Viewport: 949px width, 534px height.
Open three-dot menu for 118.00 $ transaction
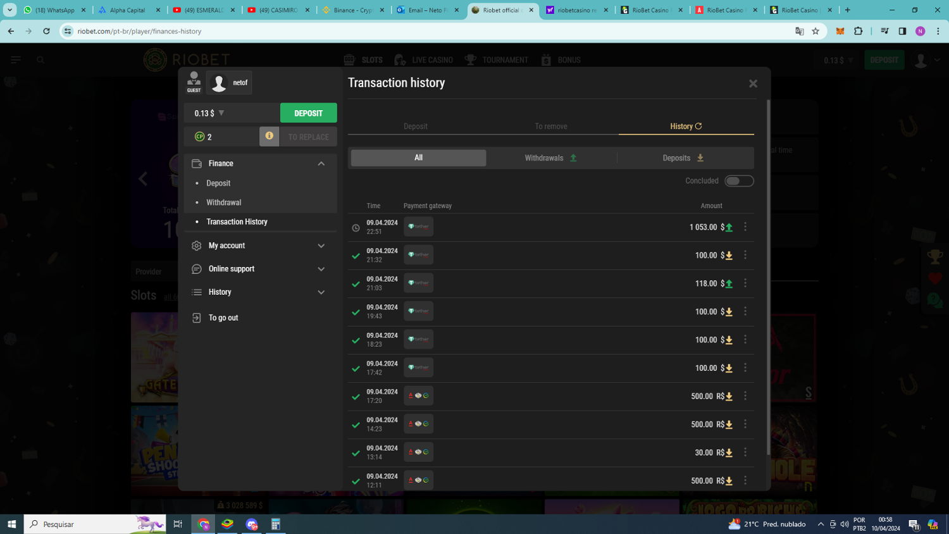point(745,283)
